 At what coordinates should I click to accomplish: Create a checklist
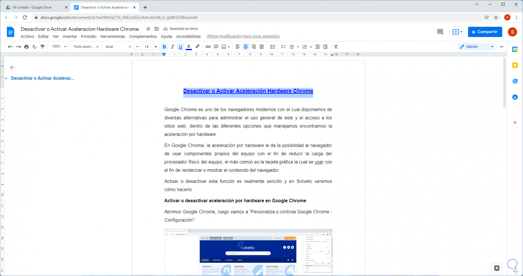tap(283, 47)
